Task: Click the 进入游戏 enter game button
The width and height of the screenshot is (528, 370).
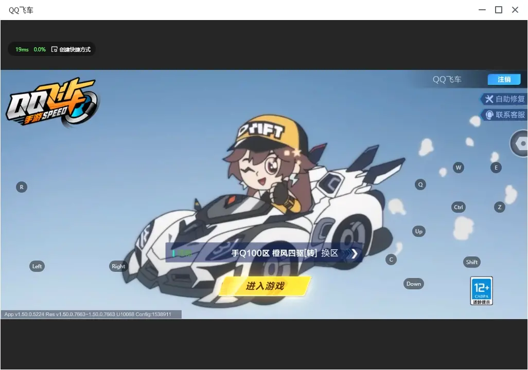Action: [265, 286]
